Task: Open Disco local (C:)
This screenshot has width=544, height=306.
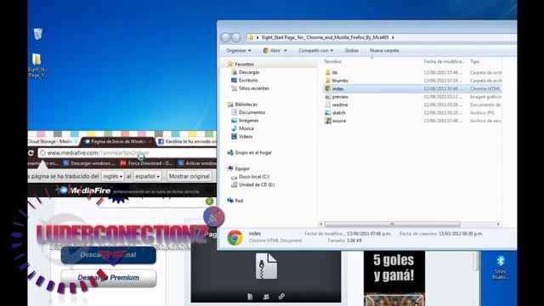Action: (253, 177)
